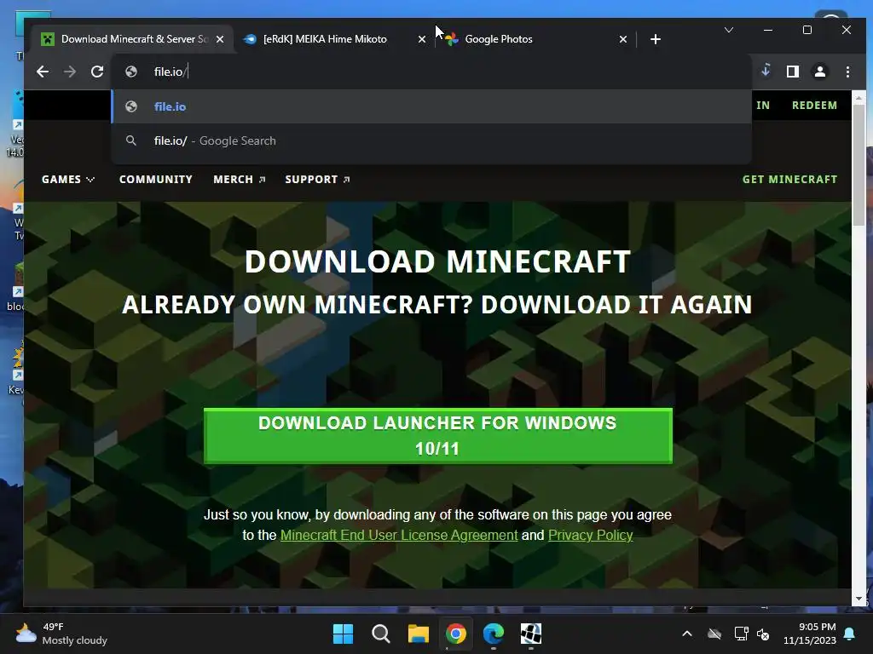Switch to the Download Minecraft tab
The image size is (873, 654).
[128, 39]
